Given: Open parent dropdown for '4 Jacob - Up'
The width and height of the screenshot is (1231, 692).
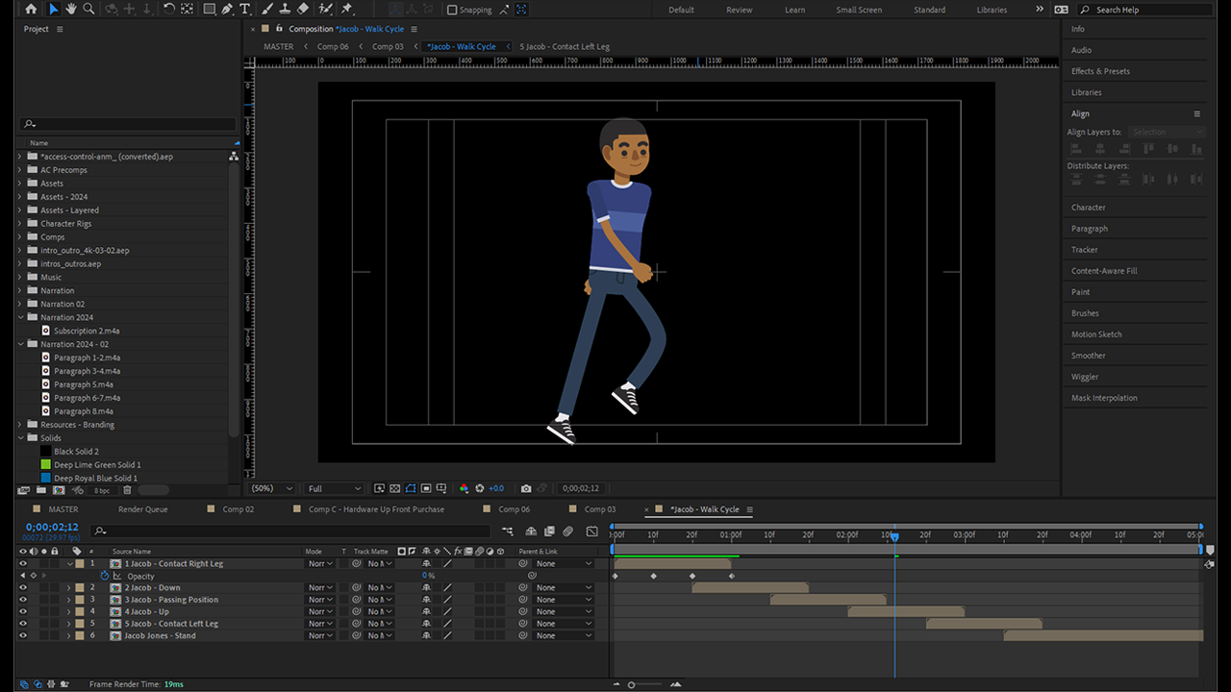Looking at the screenshot, I should coord(564,611).
